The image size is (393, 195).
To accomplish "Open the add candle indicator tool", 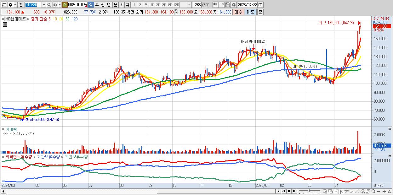I will 215,5.
